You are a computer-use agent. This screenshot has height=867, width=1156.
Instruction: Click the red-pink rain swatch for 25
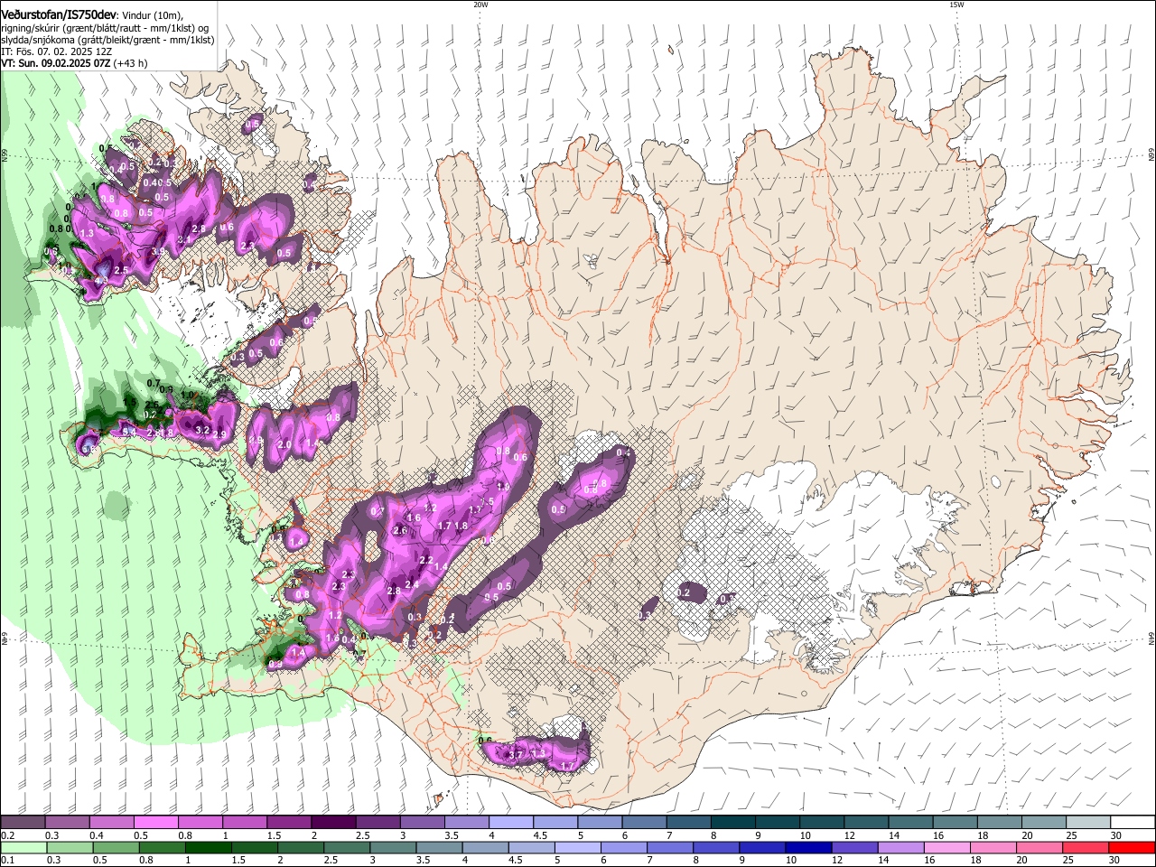click(1086, 848)
